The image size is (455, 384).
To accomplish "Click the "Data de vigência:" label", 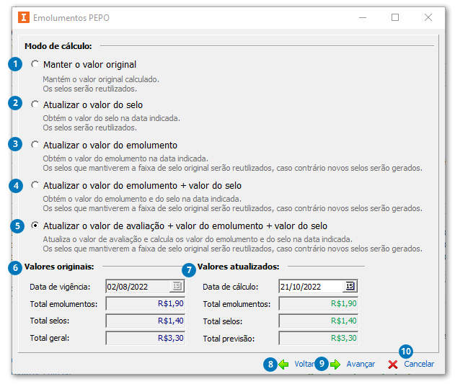I will (60, 287).
